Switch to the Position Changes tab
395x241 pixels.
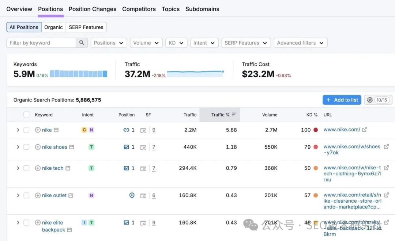93,9
